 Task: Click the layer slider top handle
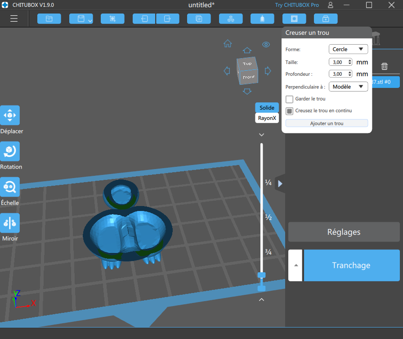(x=261, y=275)
